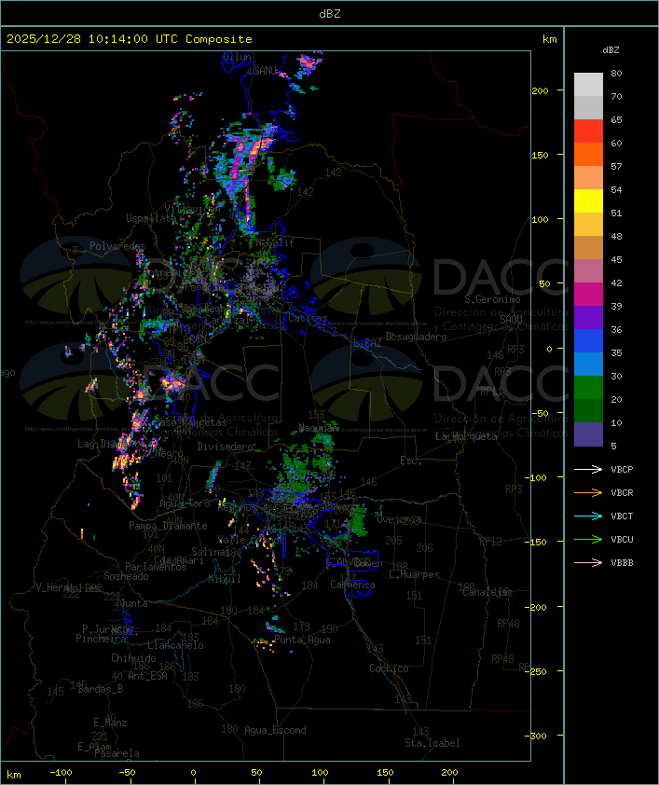Select the dark orange 57-60 dBZ swatch
This screenshot has width=659, height=785.
click(588, 154)
